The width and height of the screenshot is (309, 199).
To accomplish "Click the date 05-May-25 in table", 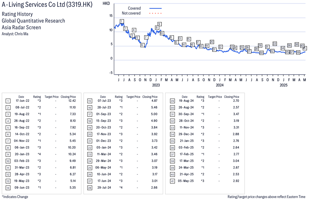I will tap(186, 181).
